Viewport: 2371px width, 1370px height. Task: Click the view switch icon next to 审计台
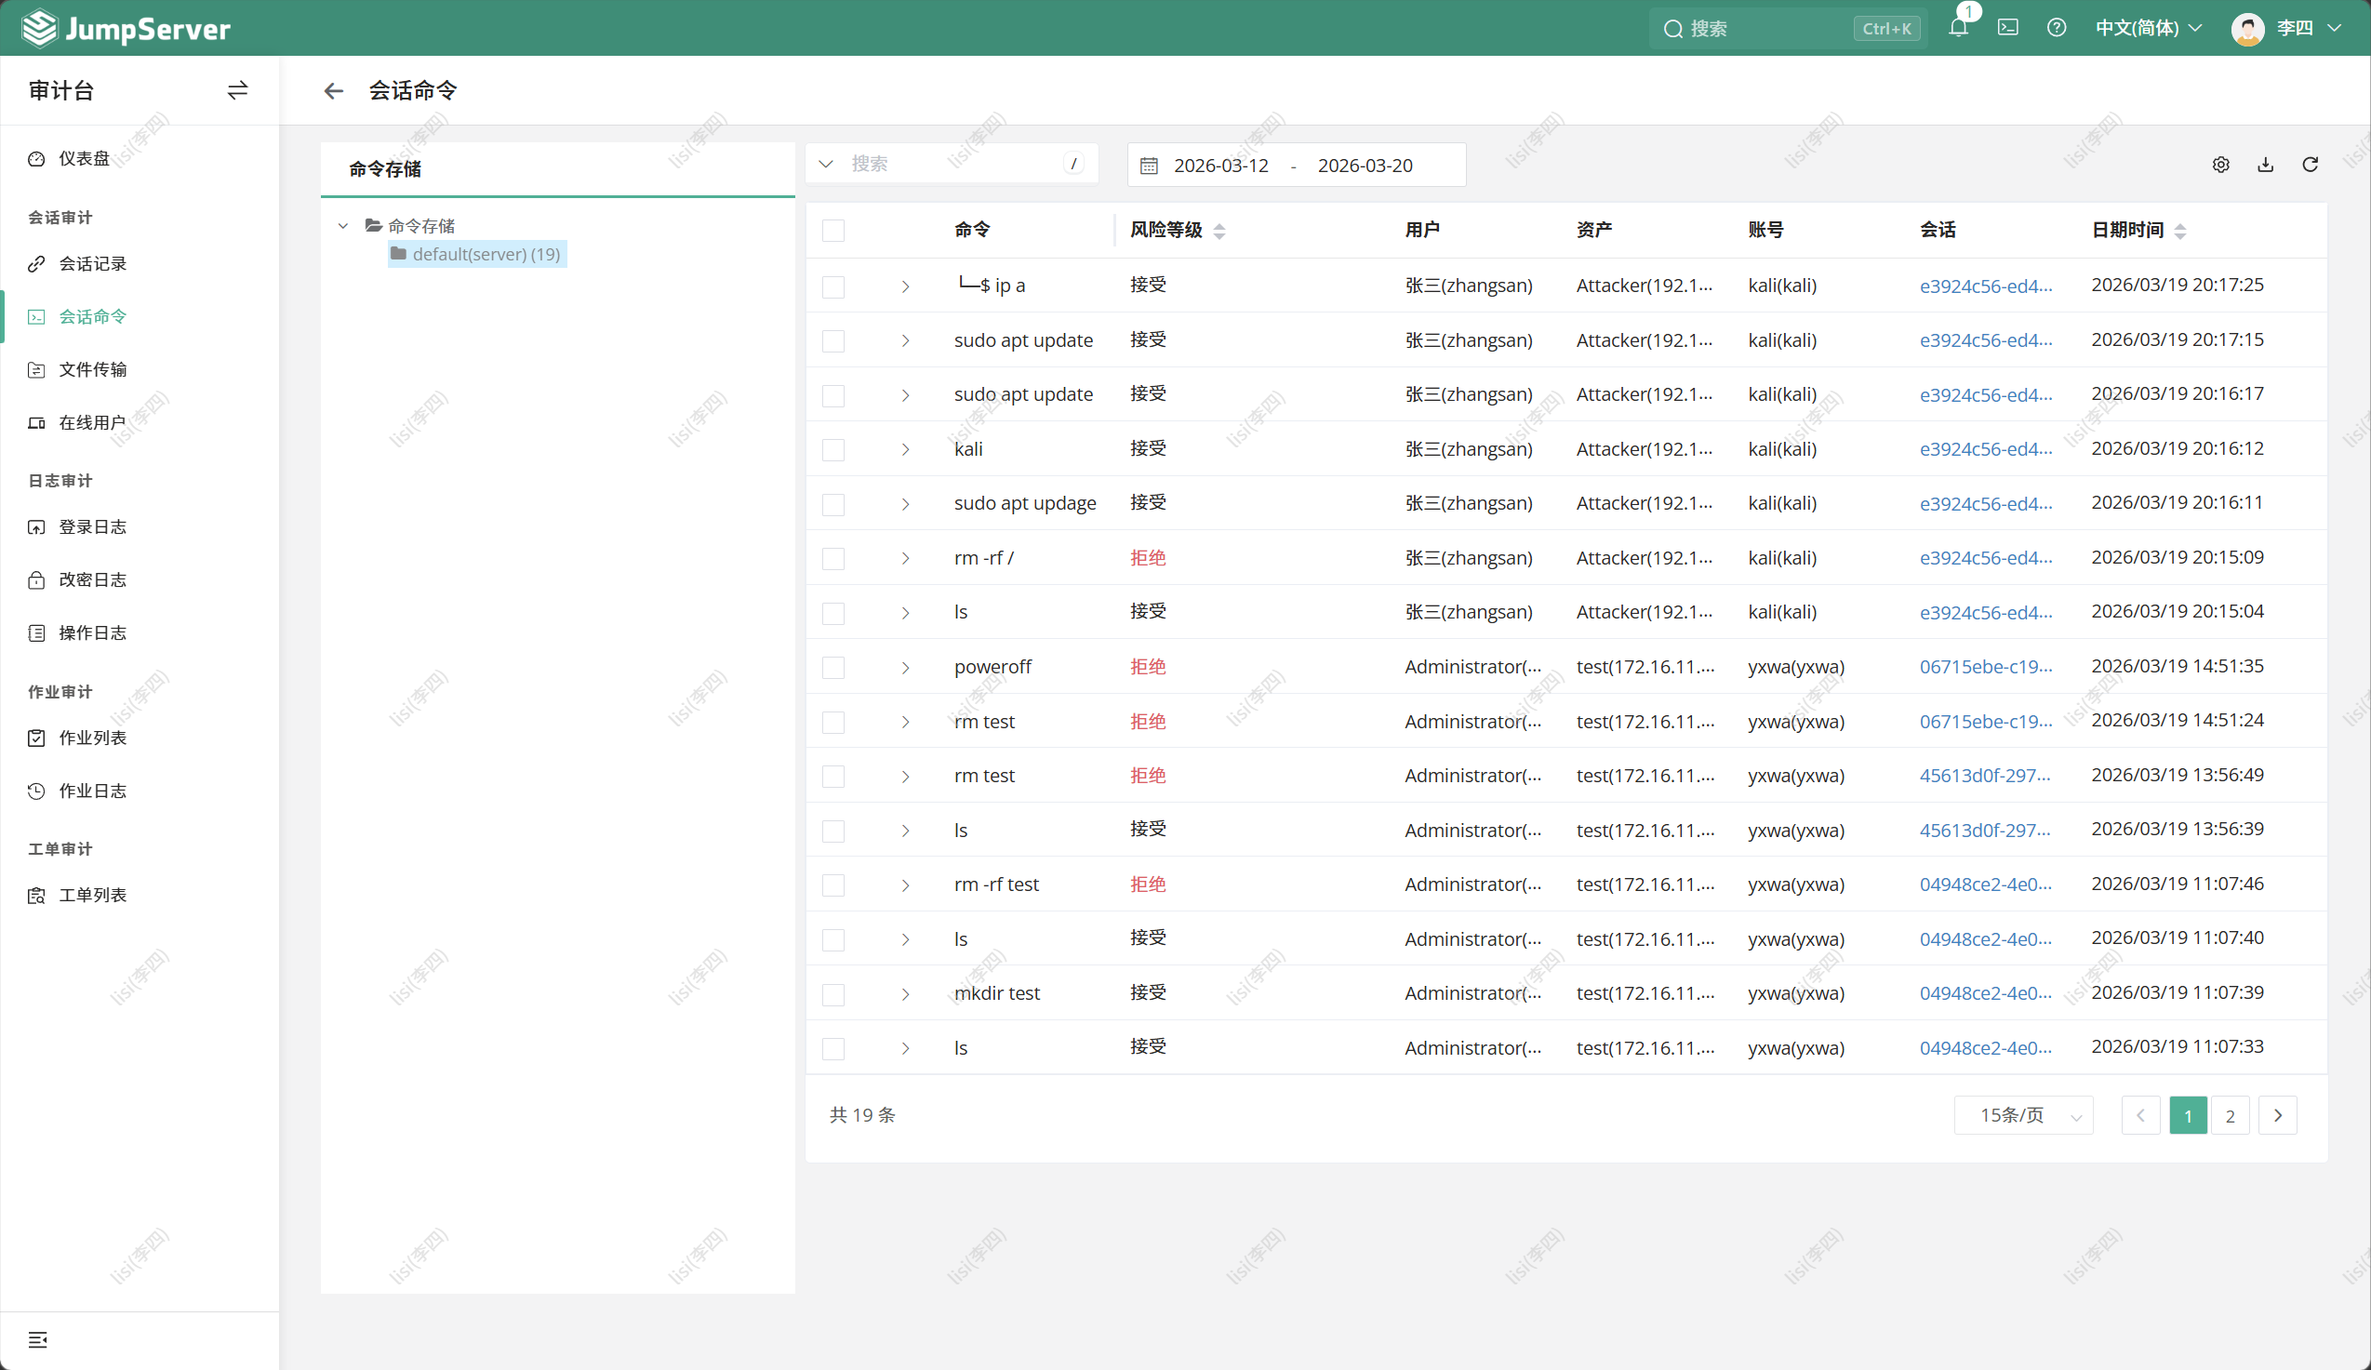pos(237,90)
